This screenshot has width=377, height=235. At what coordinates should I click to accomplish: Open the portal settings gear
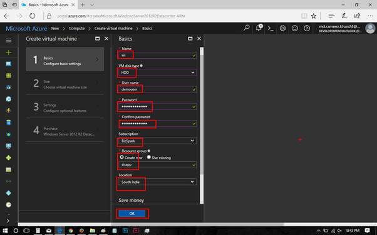pyautogui.click(x=282, y=28)
